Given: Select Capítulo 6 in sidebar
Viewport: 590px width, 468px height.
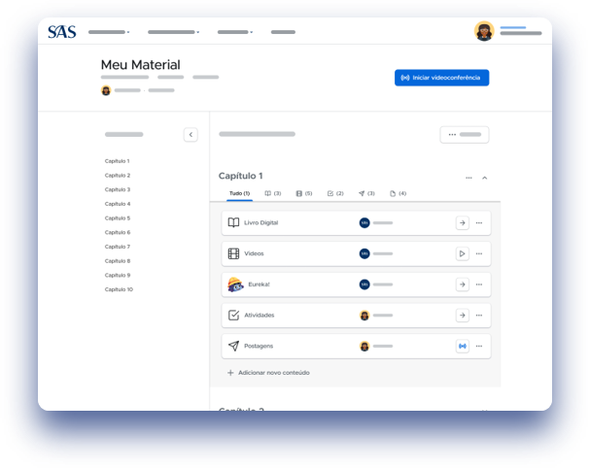Looking at the screenshot, I should tap(118, 232).
